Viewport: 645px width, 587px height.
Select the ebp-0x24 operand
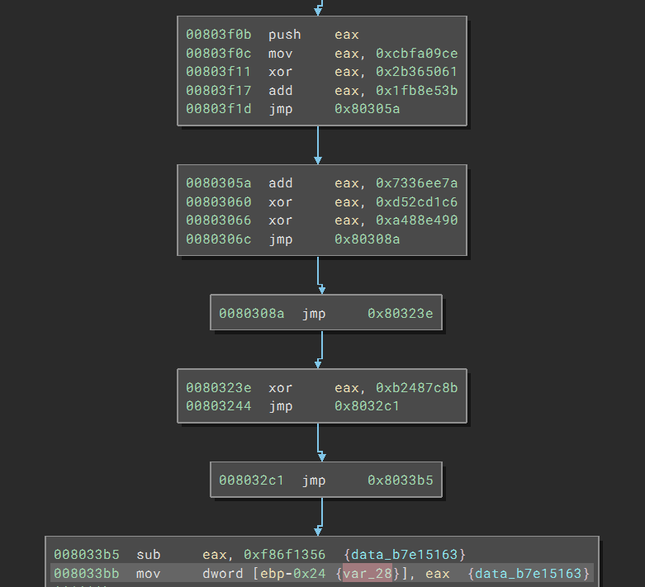(x=293, y=574)
